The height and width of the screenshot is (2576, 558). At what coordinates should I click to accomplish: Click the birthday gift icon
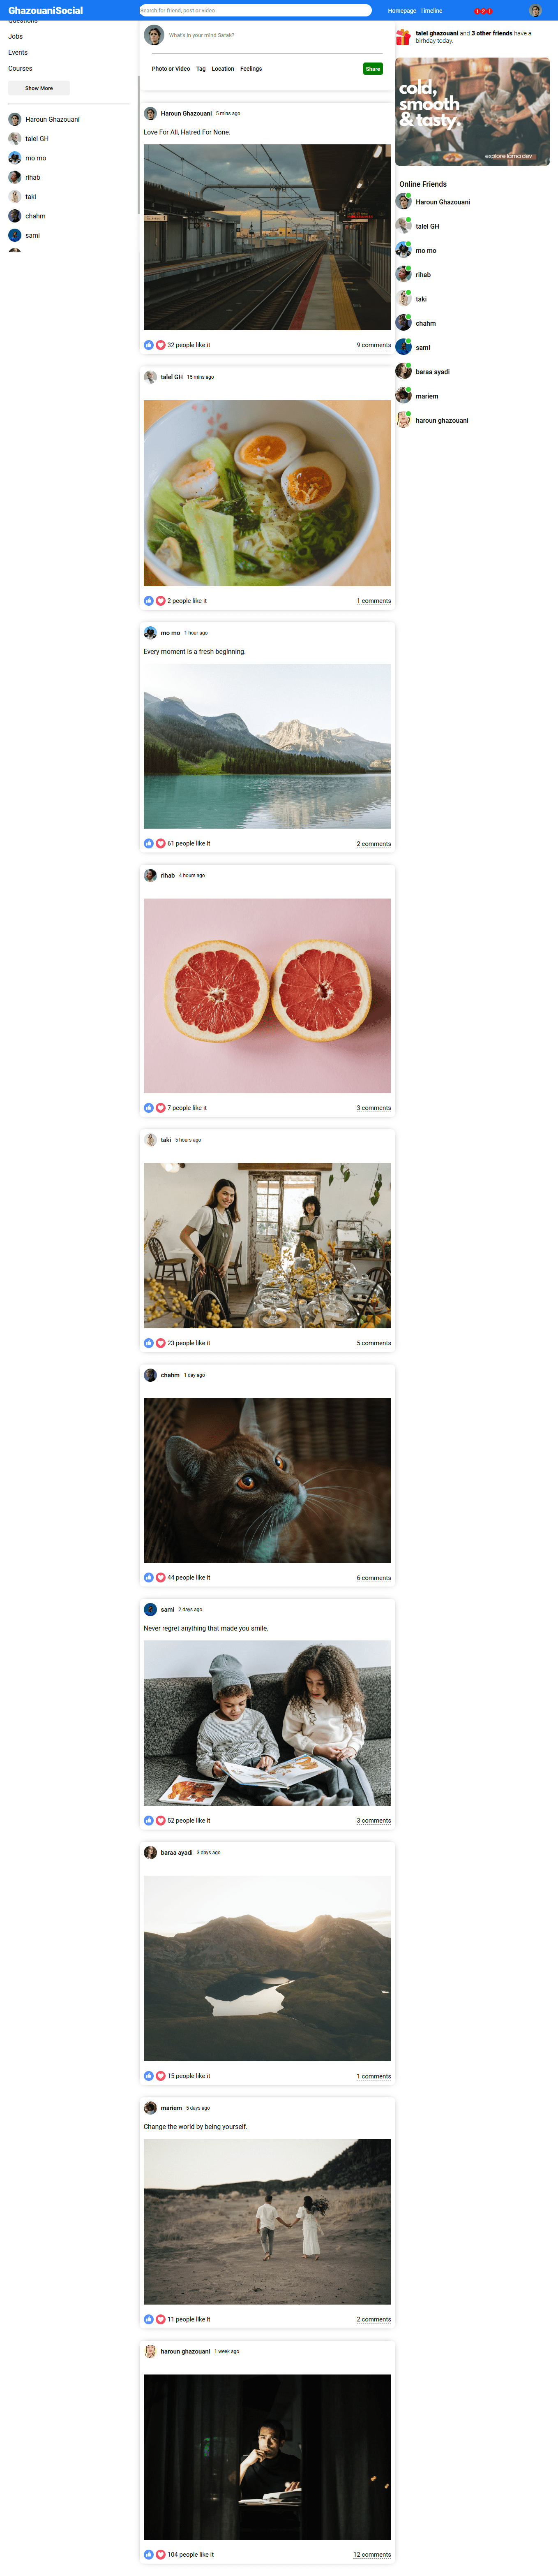(403, 37)
